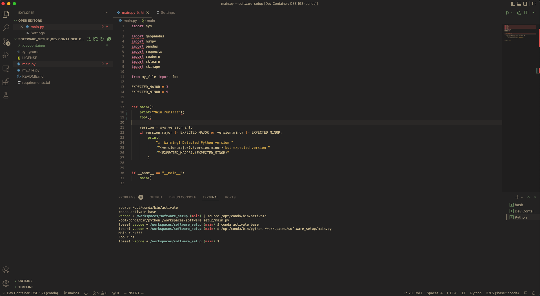
Task: Select the Python terminal instance
Action: click(x=523, y=217)
